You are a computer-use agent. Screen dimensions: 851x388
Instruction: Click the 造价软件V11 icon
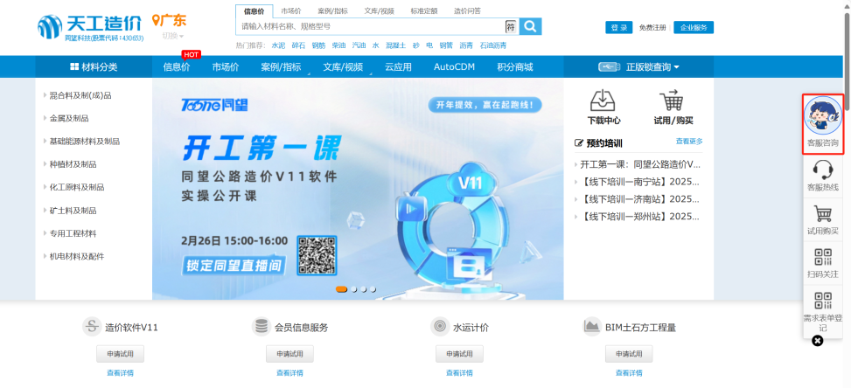click(x=92, y=327)
